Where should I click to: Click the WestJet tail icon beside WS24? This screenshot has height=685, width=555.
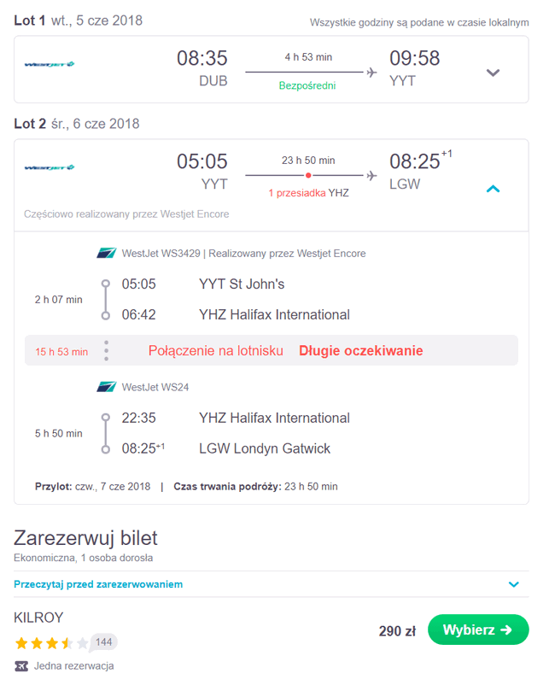pos(107,387)
